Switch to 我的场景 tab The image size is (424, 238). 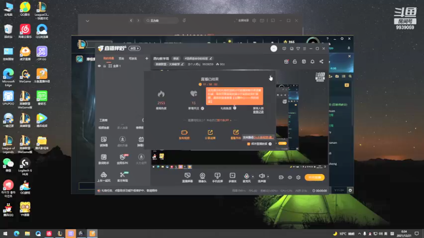tap(109, 58)
